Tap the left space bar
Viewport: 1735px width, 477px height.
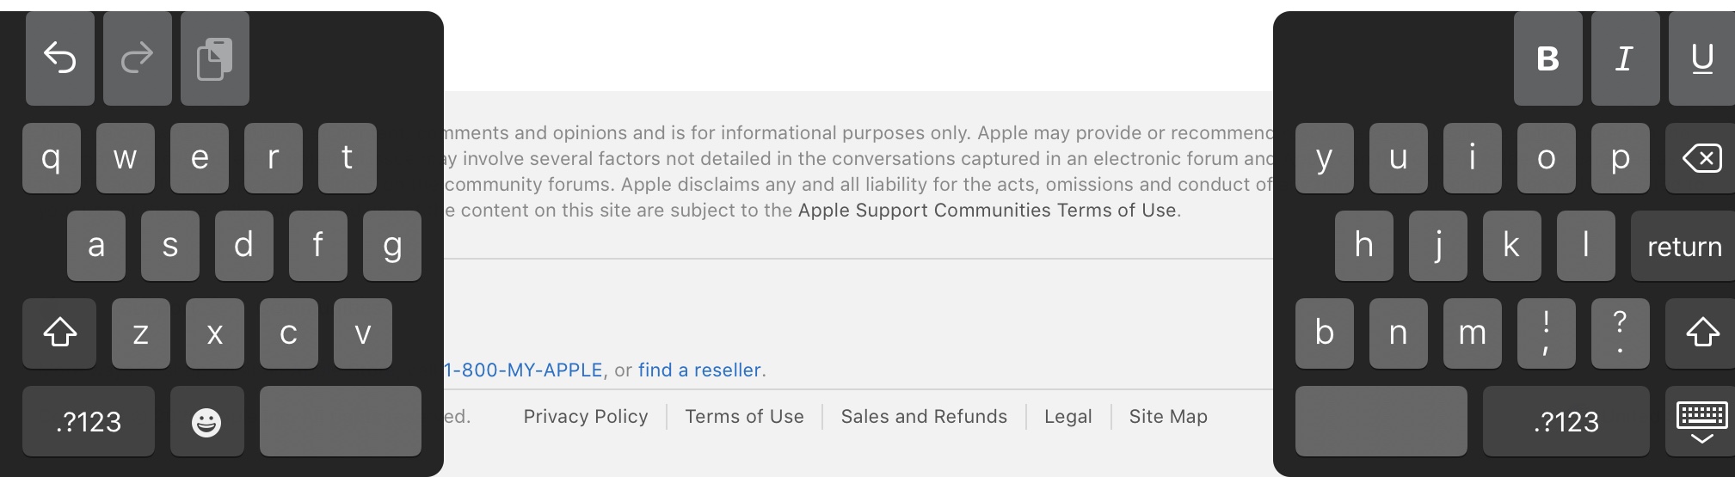340,422
